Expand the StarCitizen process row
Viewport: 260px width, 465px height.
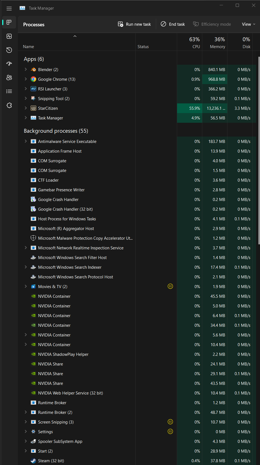(26, 108)
